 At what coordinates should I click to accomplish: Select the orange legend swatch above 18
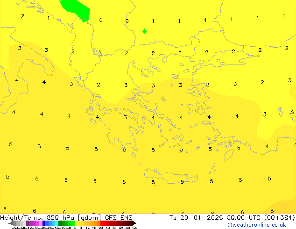pos(96,223)
